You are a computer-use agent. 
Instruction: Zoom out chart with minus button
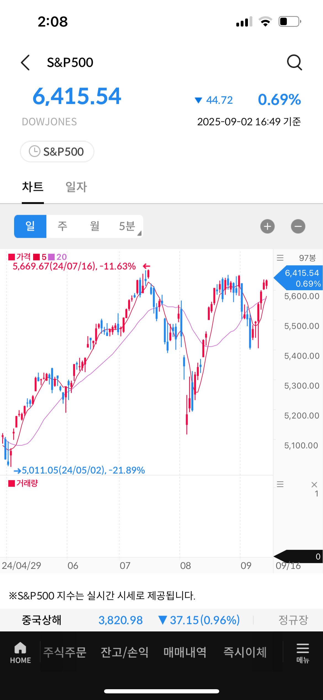pos(298,227)
